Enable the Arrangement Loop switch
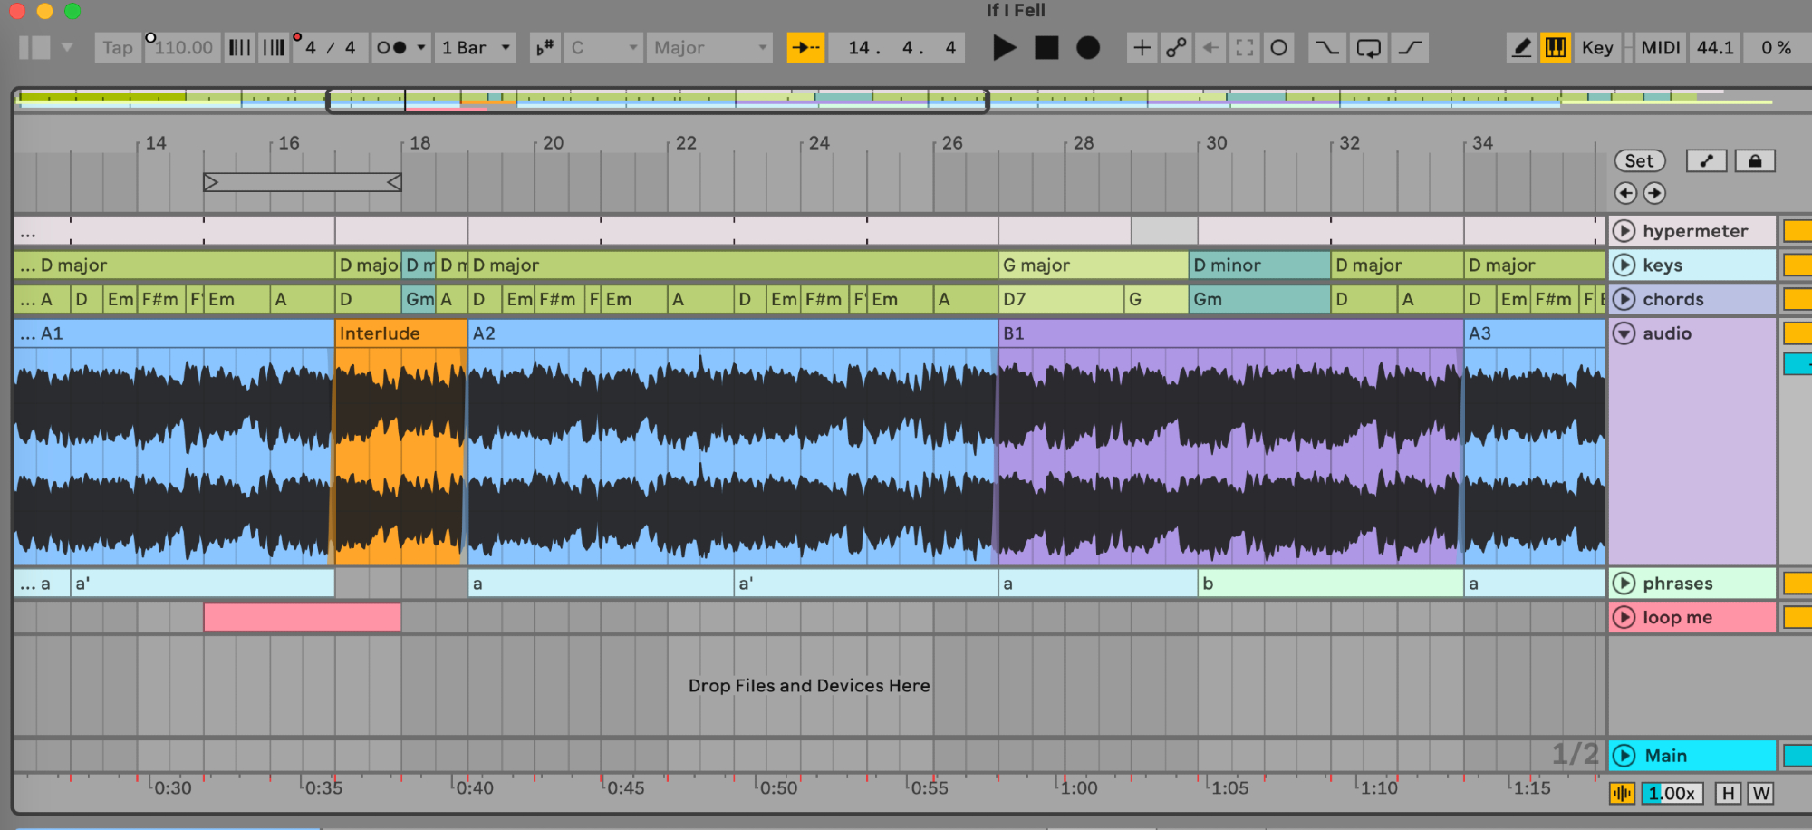Image resolution: width=1812 pixels, height=830 pixels. point(1368,48)
